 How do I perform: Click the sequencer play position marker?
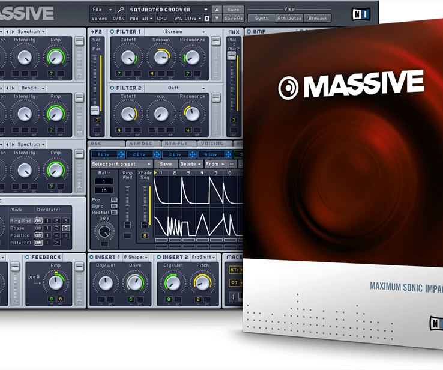(155, 173)
